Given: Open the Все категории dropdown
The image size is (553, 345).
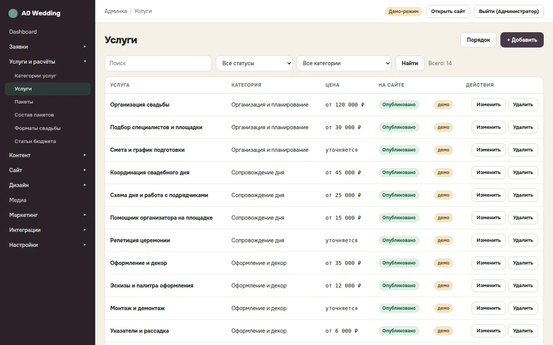Looking at the screenshot, I should [344, 63].
